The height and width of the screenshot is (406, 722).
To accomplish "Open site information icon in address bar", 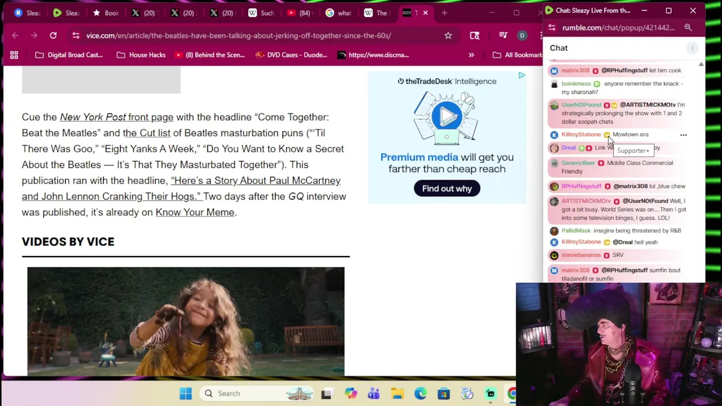I will click(76, 36).
